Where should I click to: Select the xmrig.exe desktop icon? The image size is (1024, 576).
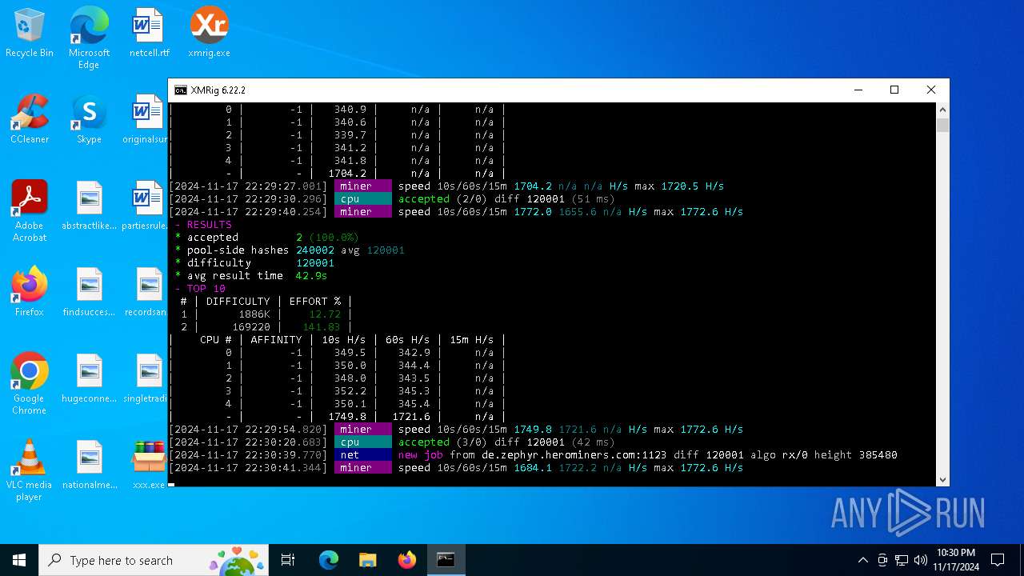(209, 32)
